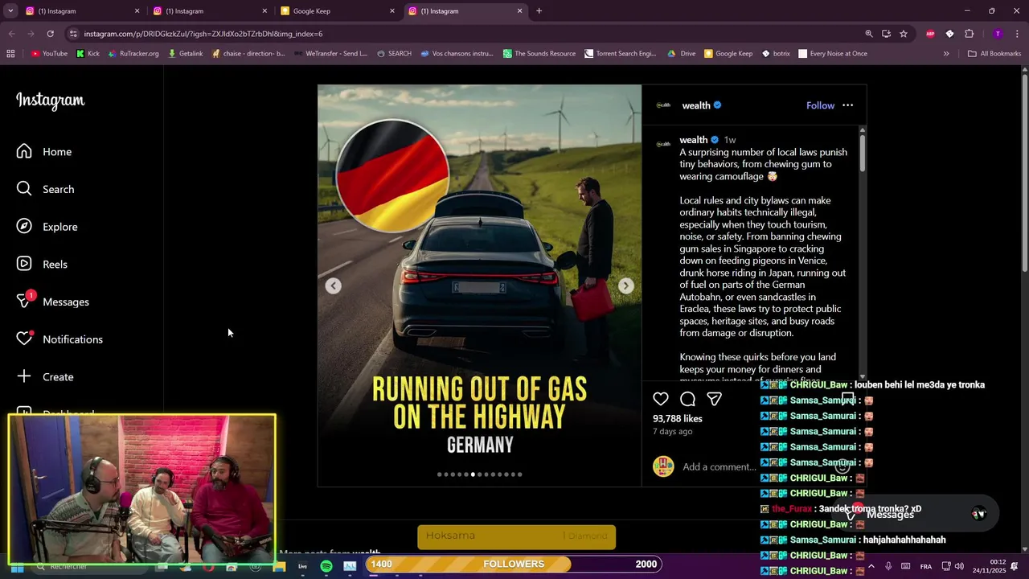Viewport: 1029px width, 579px height.
Task: Open Chrome profile avatar
Action: pos(998,34)
